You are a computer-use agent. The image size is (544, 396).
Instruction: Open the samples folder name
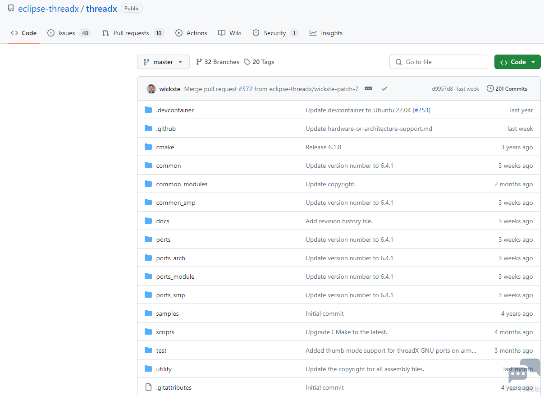tap(167, 313)
